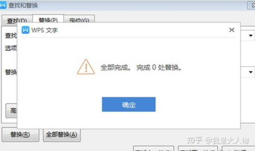Confirm the message with 确定
This screenshot has height=151, width=255.
[x=129, y=104]
